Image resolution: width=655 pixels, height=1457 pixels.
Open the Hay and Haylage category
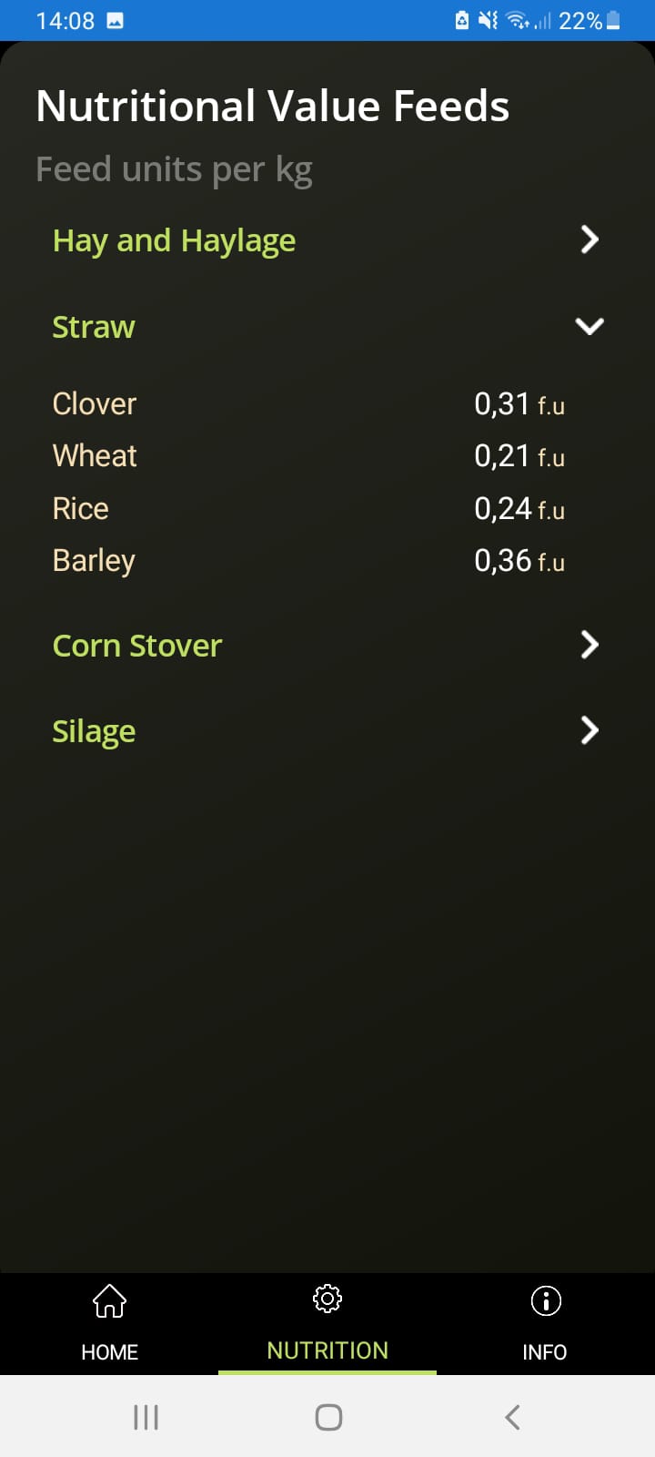coord(174,240)
